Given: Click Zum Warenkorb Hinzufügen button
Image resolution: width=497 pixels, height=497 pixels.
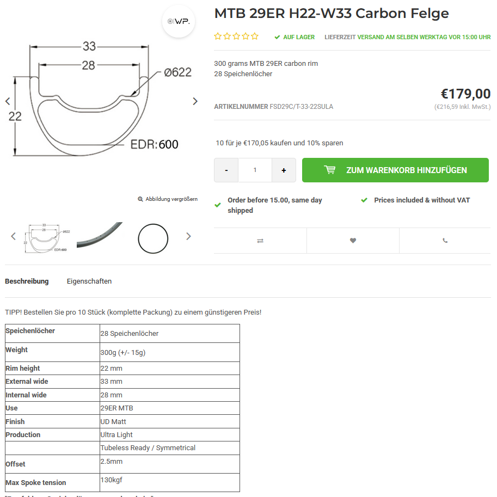Looking at the screenshot, I should [395, 170].
